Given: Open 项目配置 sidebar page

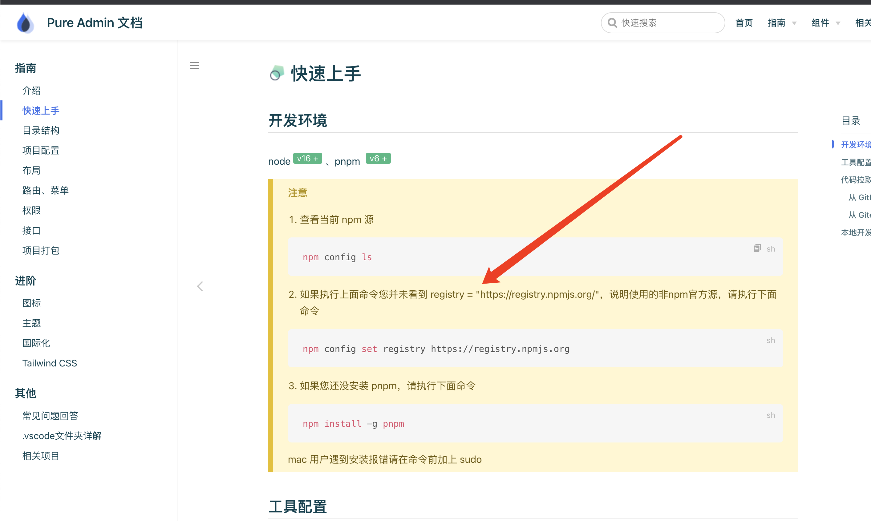Looking at the screenshot, I should pos(41,151).
